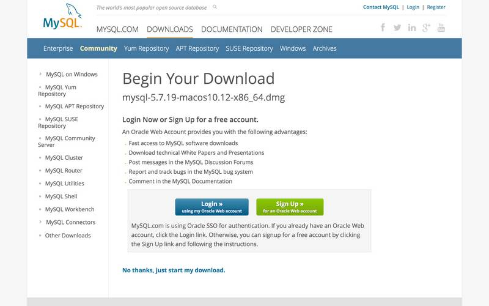
Task: Open MySQL's Twitter bird icon
Action: click(397, 28)
